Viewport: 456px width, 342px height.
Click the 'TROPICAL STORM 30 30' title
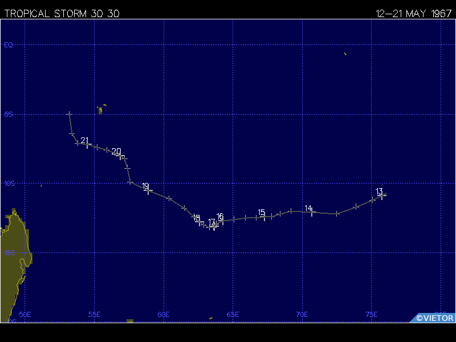pyautogui.click(x=62, y=14)
